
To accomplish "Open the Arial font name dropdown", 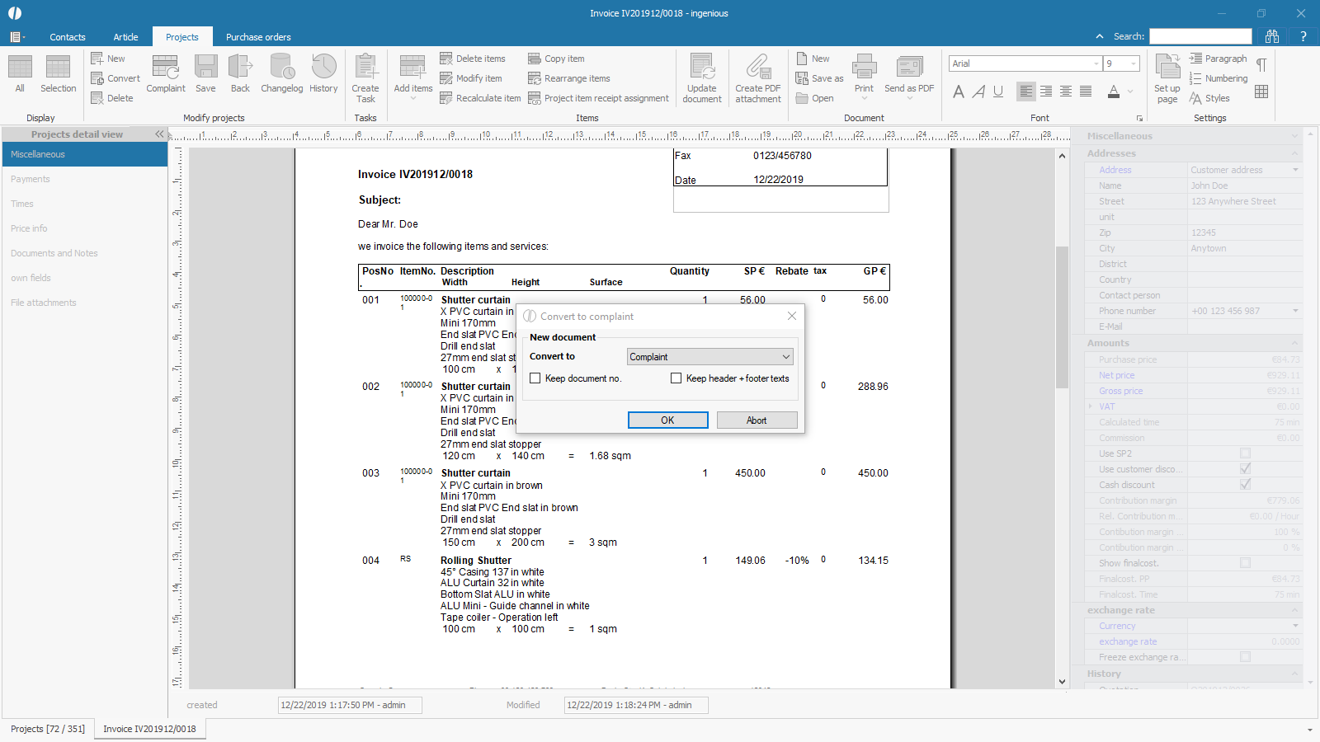I will tap(1096, 63).
